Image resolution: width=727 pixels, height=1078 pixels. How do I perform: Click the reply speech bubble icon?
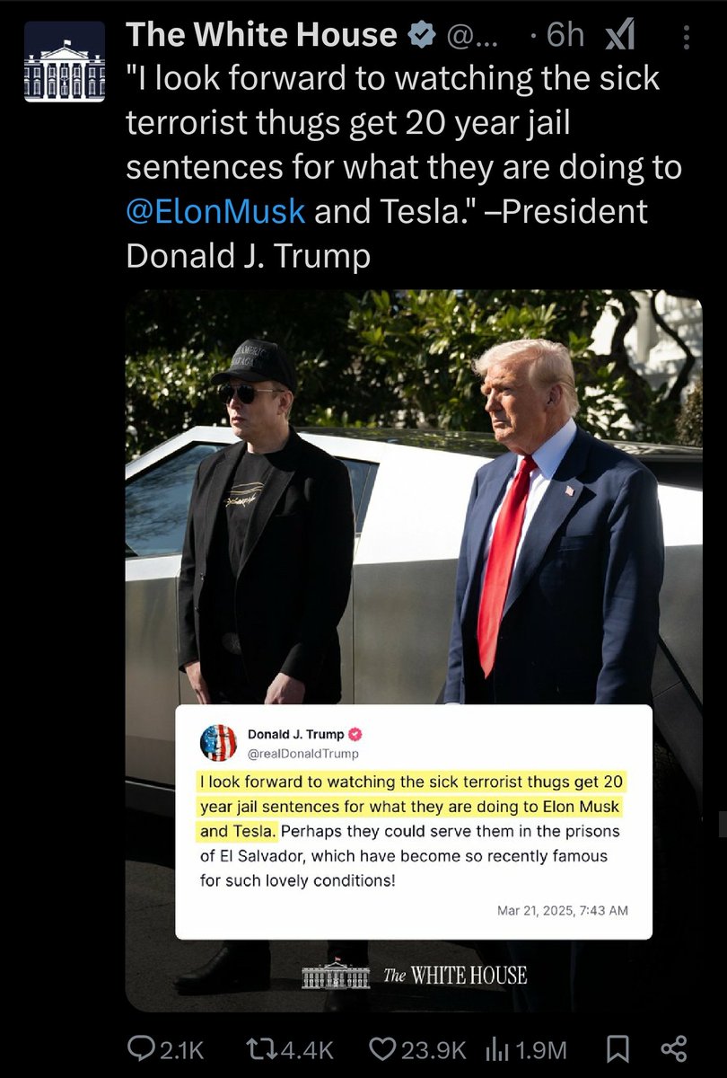click(140, 1048)
